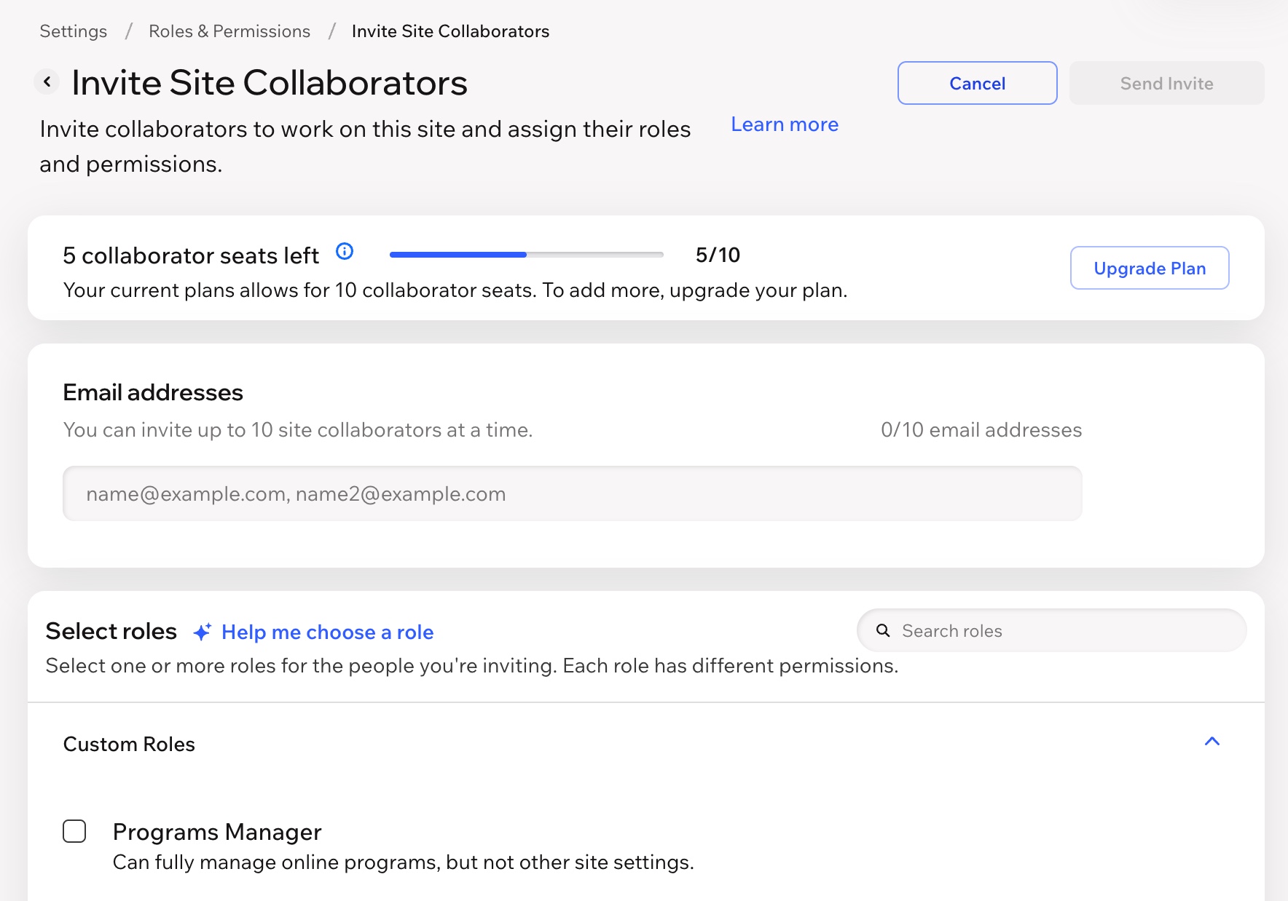This screenshot has height=901, width=1288.
Task: Click the '5/10' seats count text
Action: point(718,255)
